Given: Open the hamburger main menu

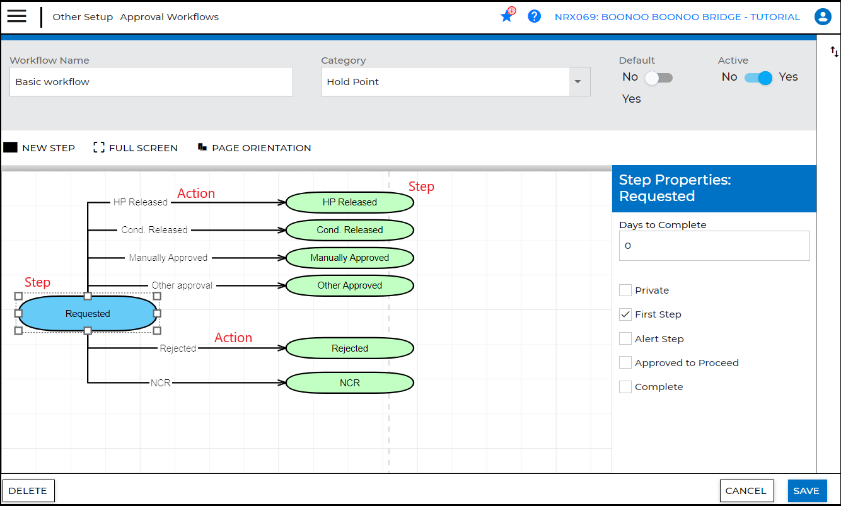Looking at the screenshot, I should pyautogui.click(x=17, y=17).
